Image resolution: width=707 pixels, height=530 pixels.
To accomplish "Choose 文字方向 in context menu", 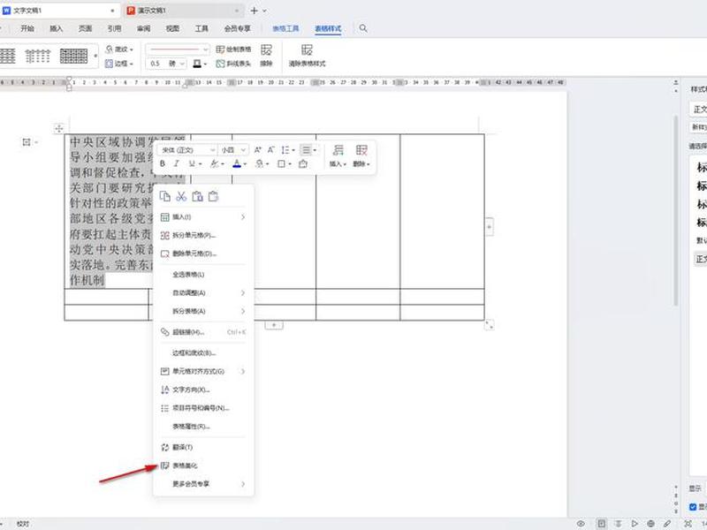I will 204,390.
